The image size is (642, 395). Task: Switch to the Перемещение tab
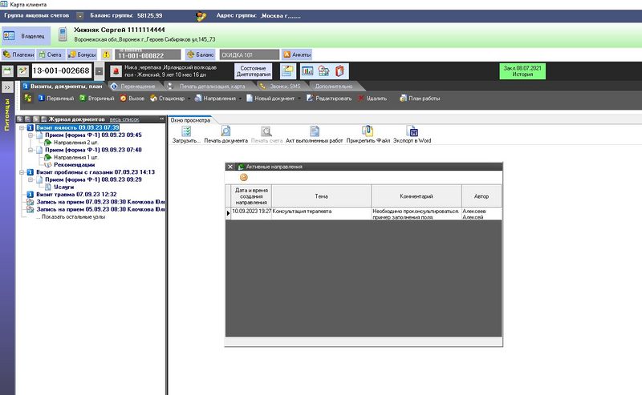[137, 86]
